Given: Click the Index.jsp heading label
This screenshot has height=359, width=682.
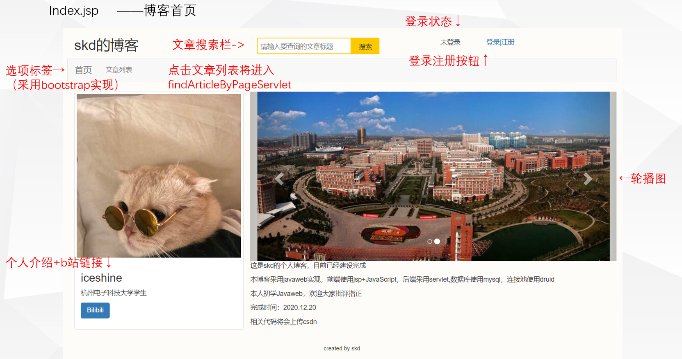Looking at the screenshot, I should coord(74,11).
